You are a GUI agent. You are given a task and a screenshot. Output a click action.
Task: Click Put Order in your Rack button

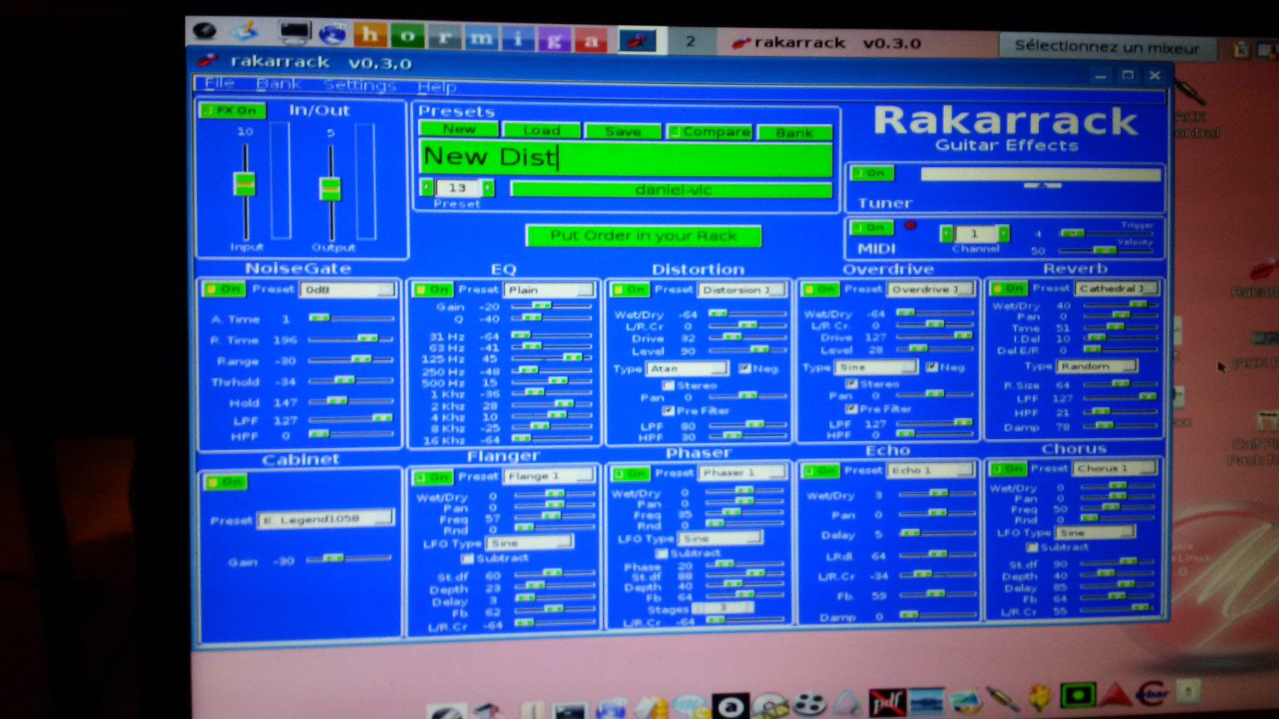click(644, 236)
